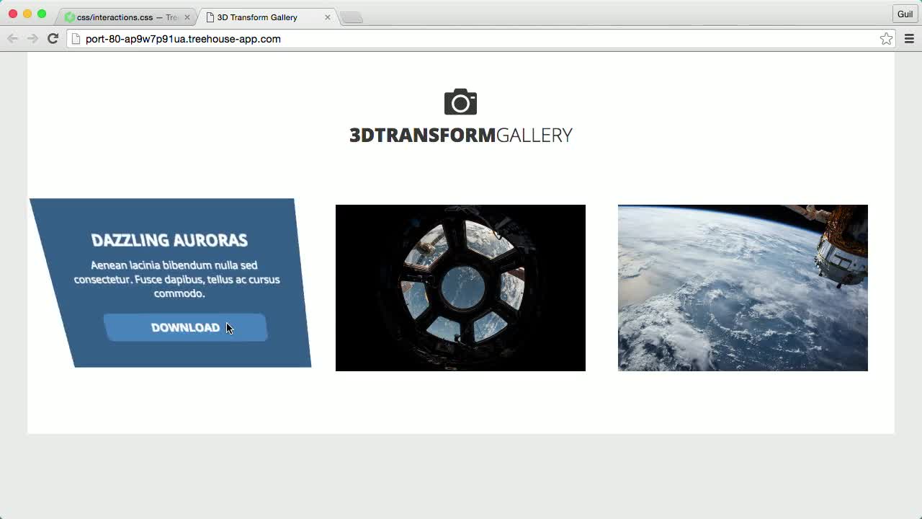Click the green Treehouse favicon on first tab
The width and height of the screenshot is (922, 519).
(x=70, y=17)
